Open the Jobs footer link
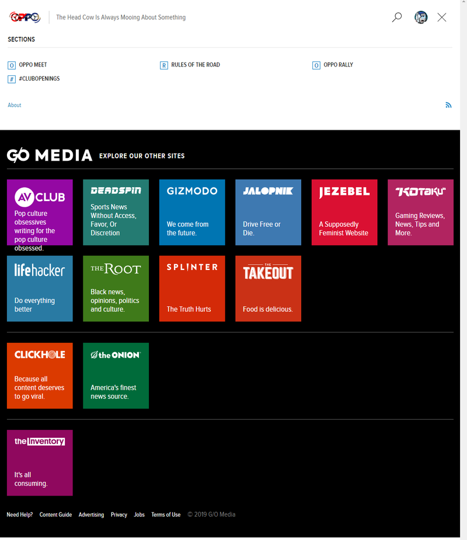Screen dimensions: 467x540 click(140, 514)
